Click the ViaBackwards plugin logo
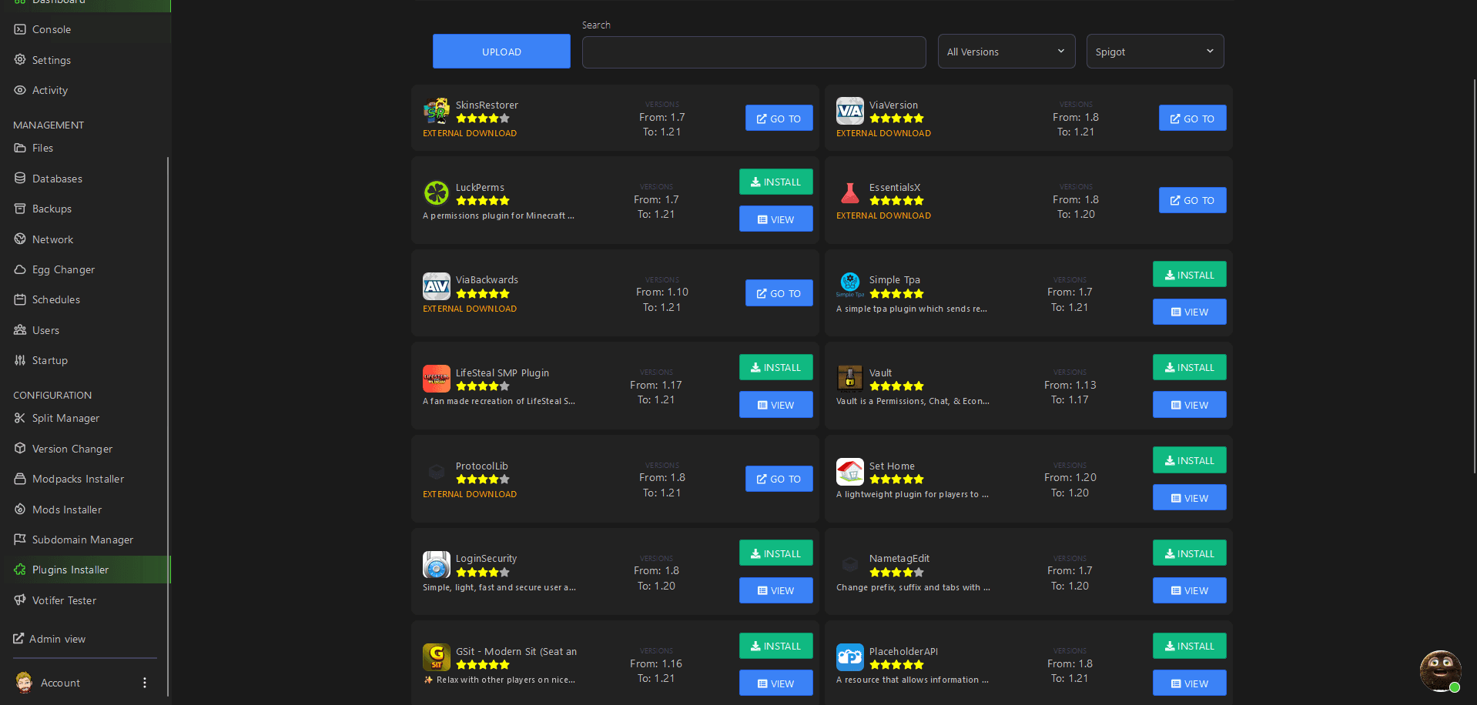The width and height of the screenshot is (1477, 705). [437, 286]
